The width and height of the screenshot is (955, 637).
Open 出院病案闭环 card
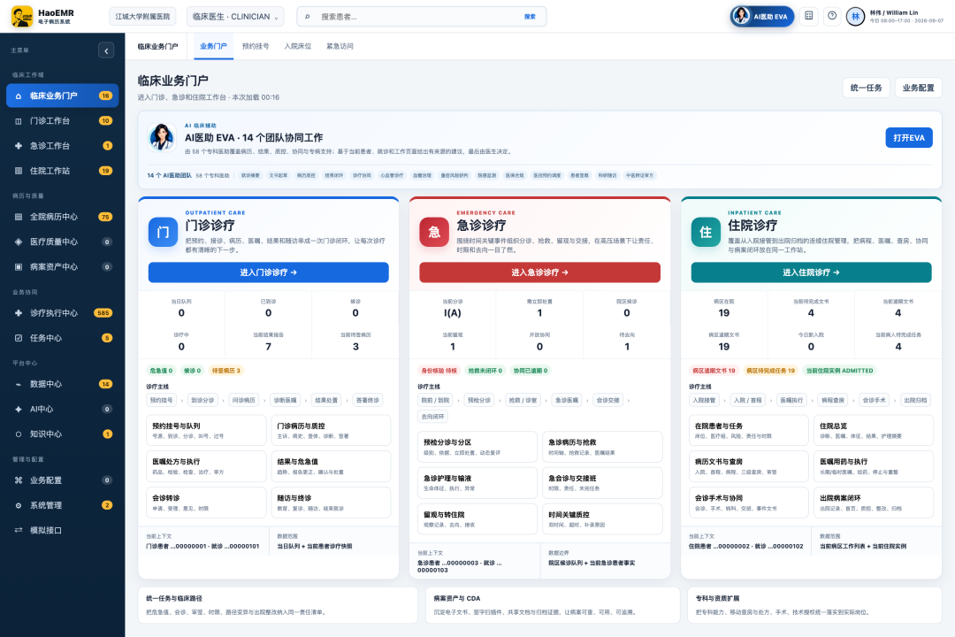coord(874,503)
